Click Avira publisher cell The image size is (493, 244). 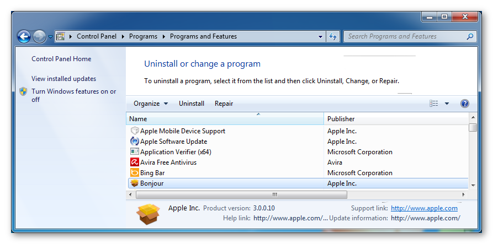[x=335, y=162]
